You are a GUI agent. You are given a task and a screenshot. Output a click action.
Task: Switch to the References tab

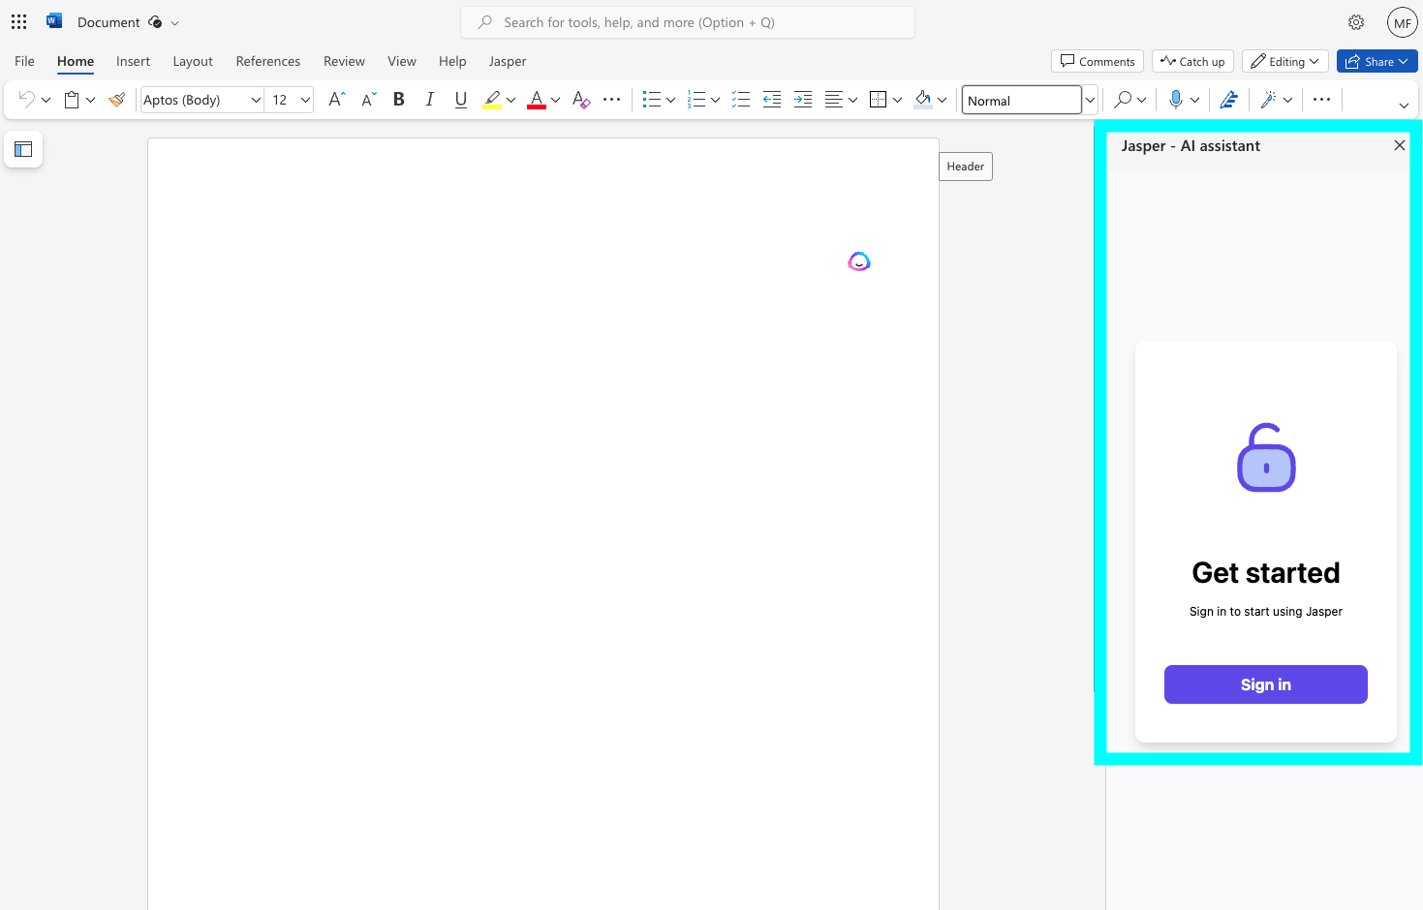pos(268,61)
